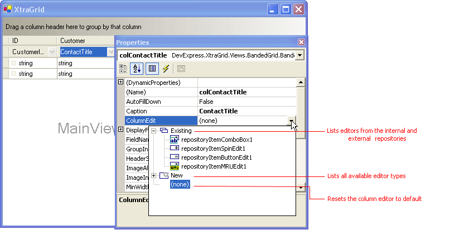474x230 pixels.
Task: Click the repositoryItemMRUEdit1 MRU icon
Action: click(x=175, y=166)
